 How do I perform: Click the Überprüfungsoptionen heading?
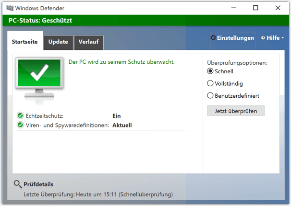click(x=237, y=63)
